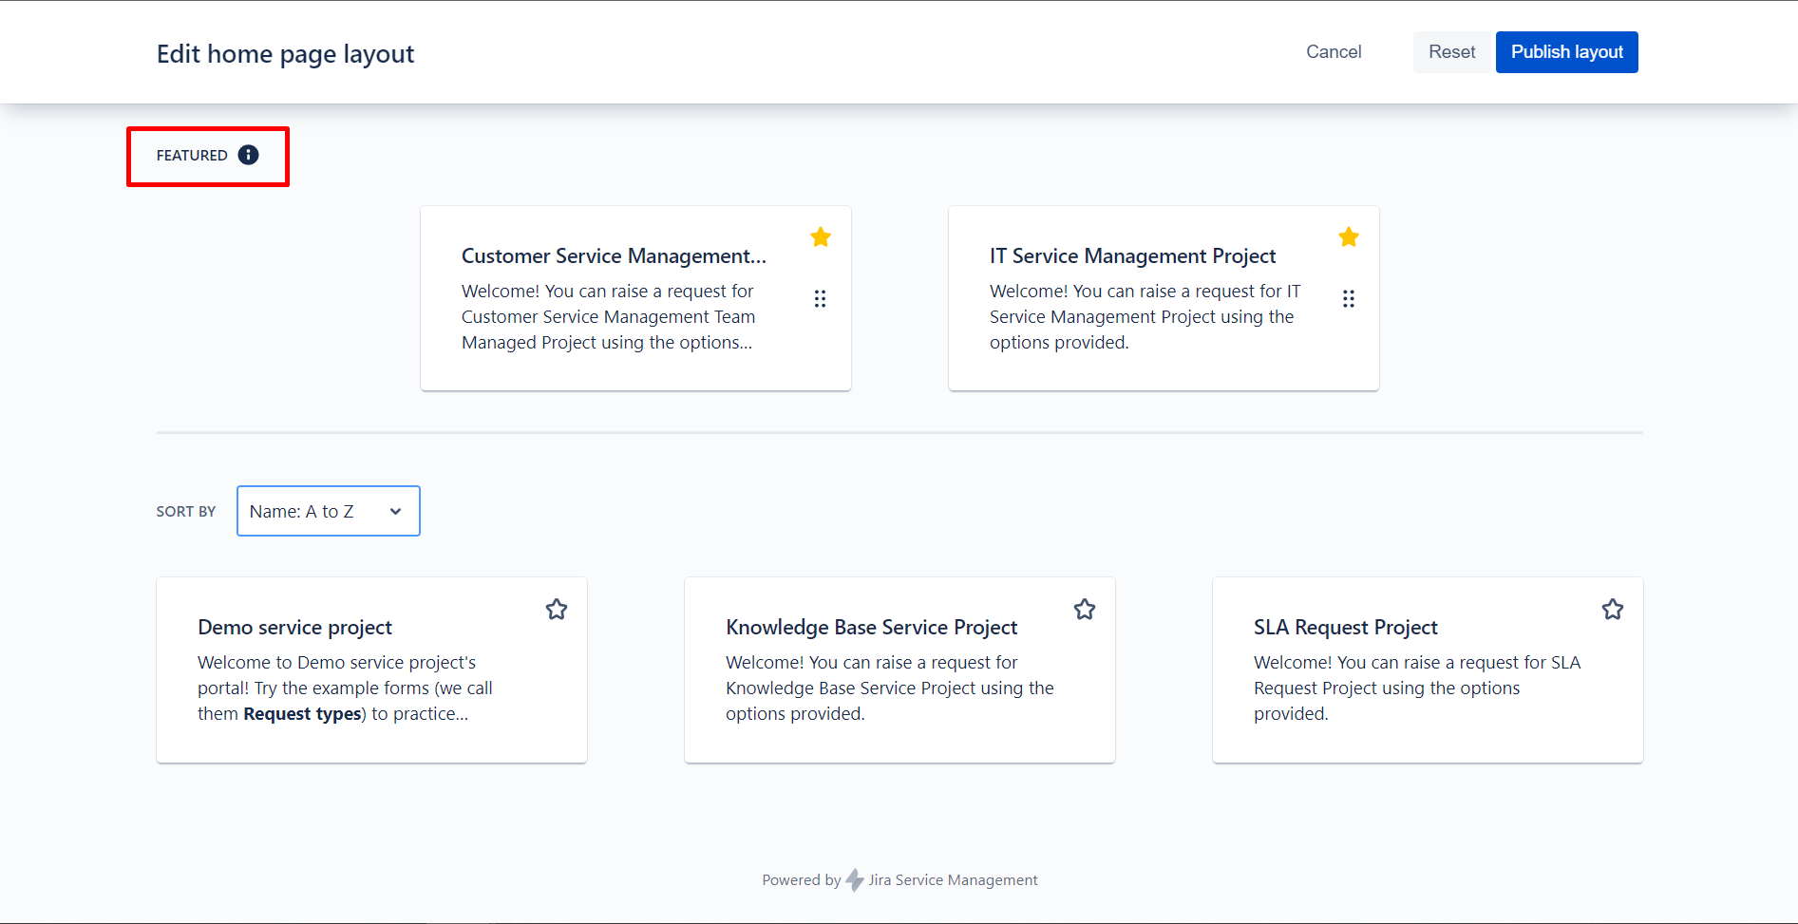This screenshot has height=924, width=1798.
Task: Click the filled star on IT Service Management Project
Action: (1348, 236)
